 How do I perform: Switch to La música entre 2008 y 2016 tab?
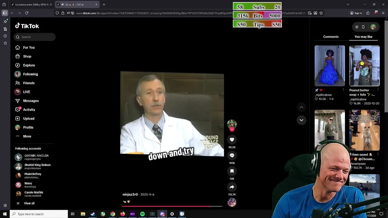pos(32,5)
